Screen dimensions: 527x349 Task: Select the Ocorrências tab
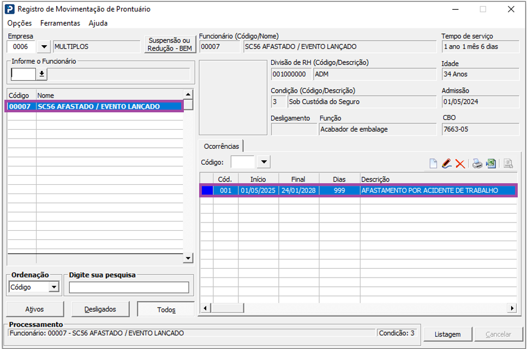(221, 146)
